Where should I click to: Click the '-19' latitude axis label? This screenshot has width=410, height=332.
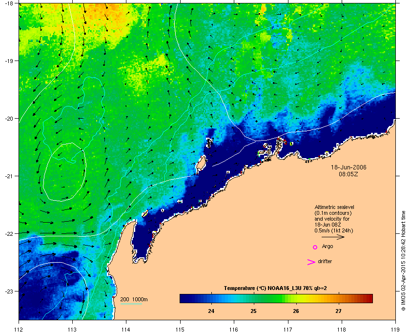pos(9,61)
